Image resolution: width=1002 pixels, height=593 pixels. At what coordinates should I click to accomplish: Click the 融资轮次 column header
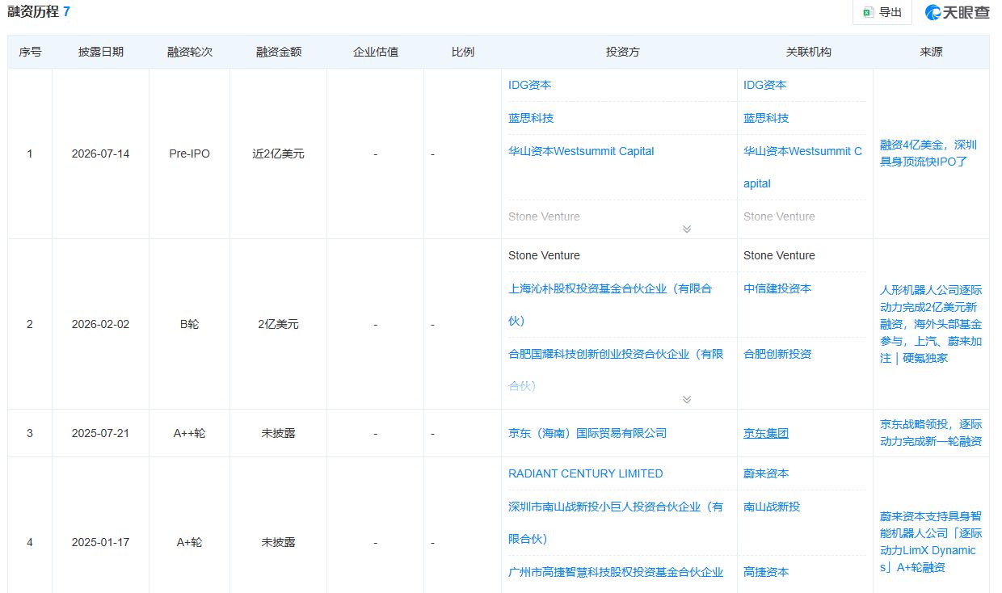coord(190,52)
